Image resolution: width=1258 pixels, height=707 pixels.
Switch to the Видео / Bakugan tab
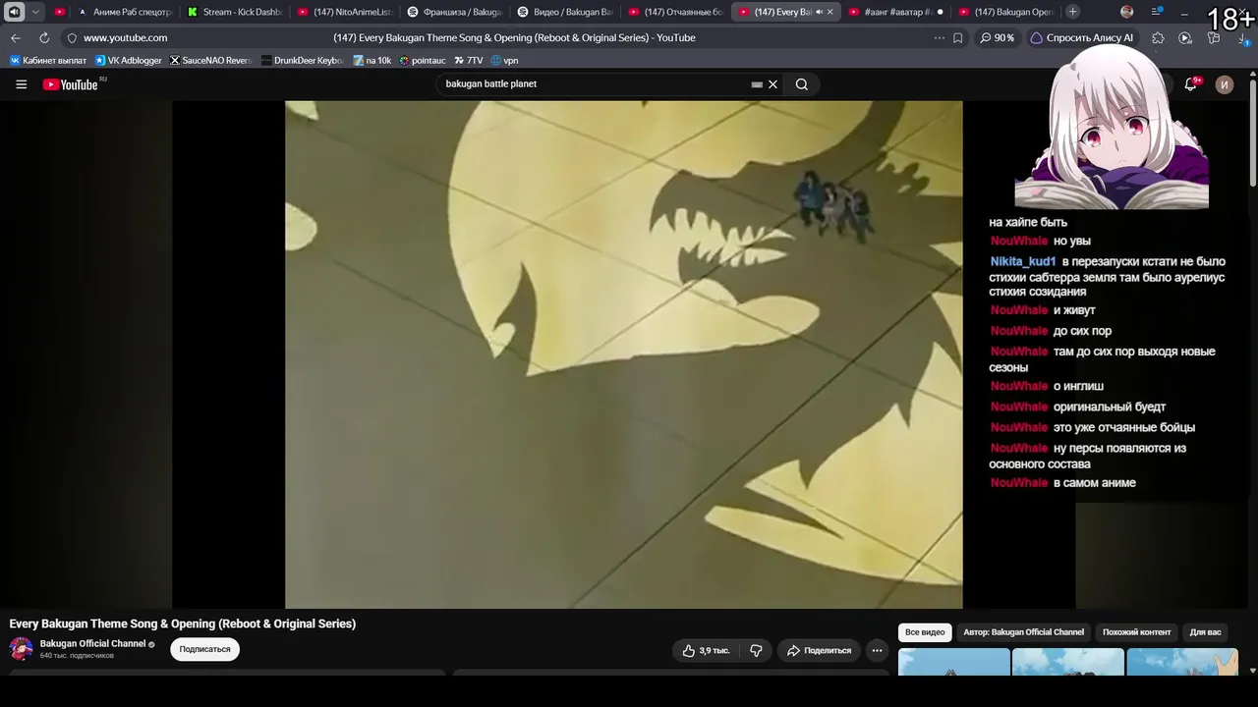(565, 12)
